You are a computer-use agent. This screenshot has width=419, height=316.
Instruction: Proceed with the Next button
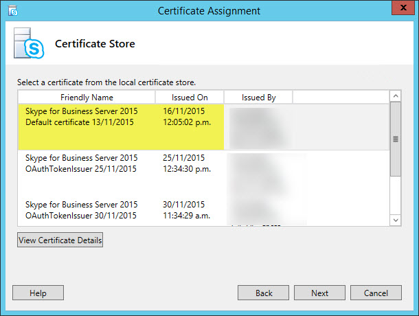coord(319,293)
